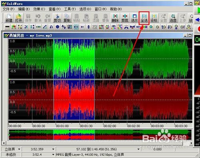Viewport: 200px width, 158px height.
Task: Expand the 立体声 channel dropdown in status bar
Action: (19, 149)
